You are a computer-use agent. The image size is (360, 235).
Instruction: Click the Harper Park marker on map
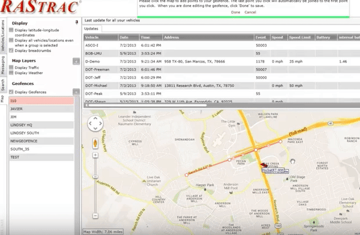205,189
